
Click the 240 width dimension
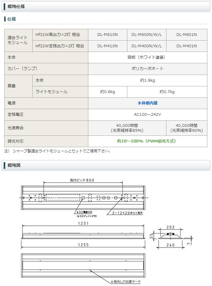[170, 245]
